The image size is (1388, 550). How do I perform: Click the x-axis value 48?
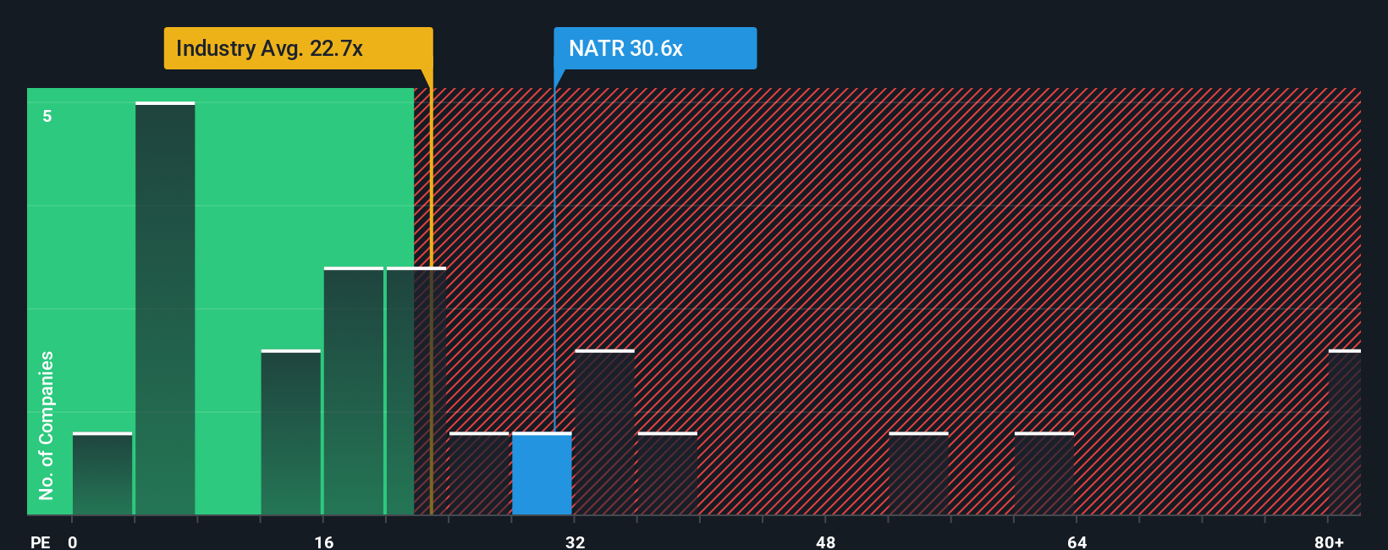click(826, 542)
